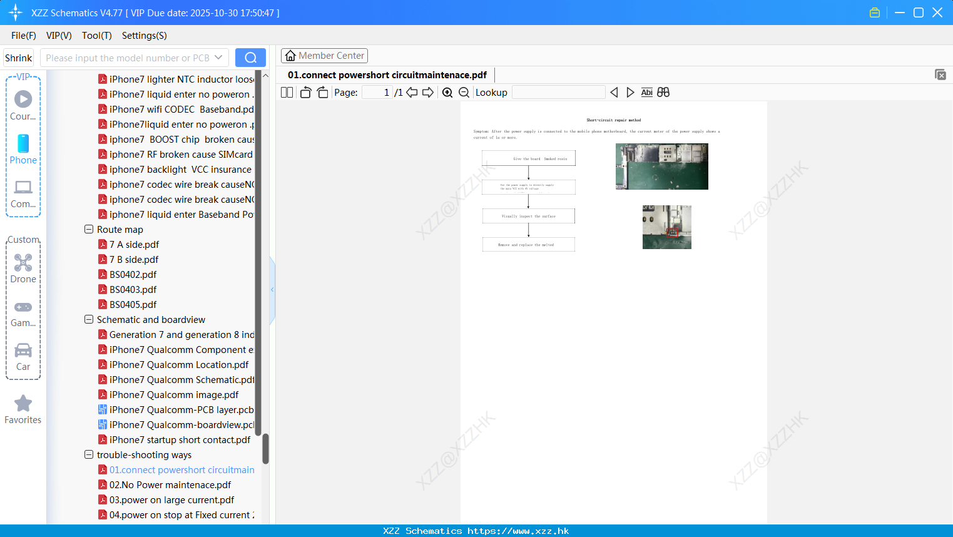The width and height of the screenshot is (953, 537).
Task: Collapse the left panel with the splitter handle
Action: (272, 290)
